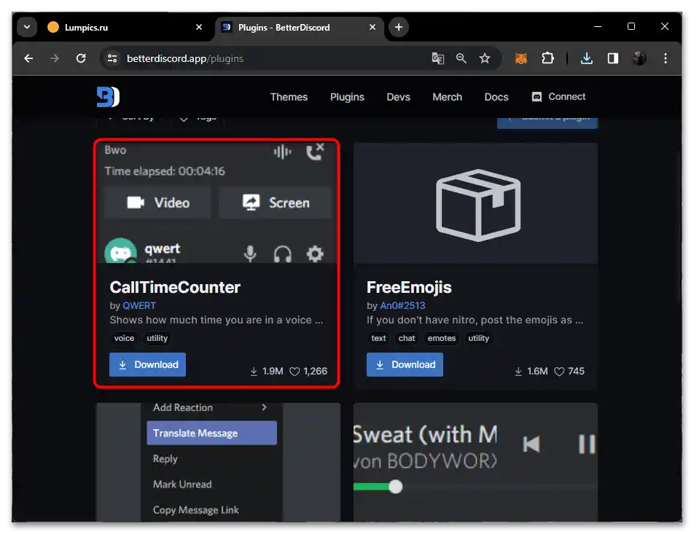Click the CallTimeCounter description text
The image size is (694, 534).
(217, 320)
